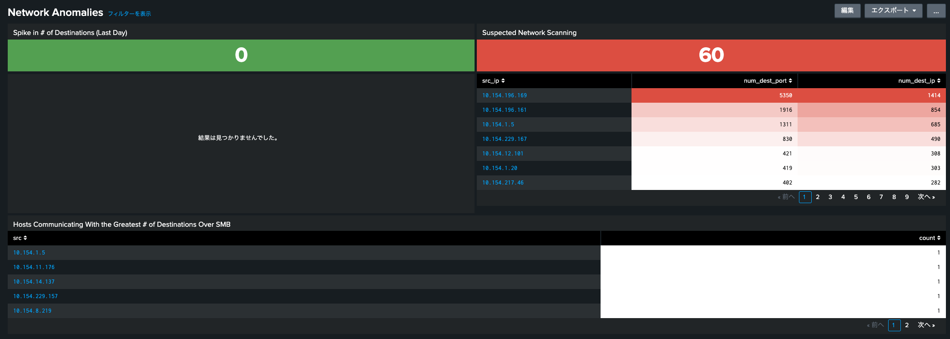
Task: Open source IP 10.154.196.161
Action: (x=505, y=110)
